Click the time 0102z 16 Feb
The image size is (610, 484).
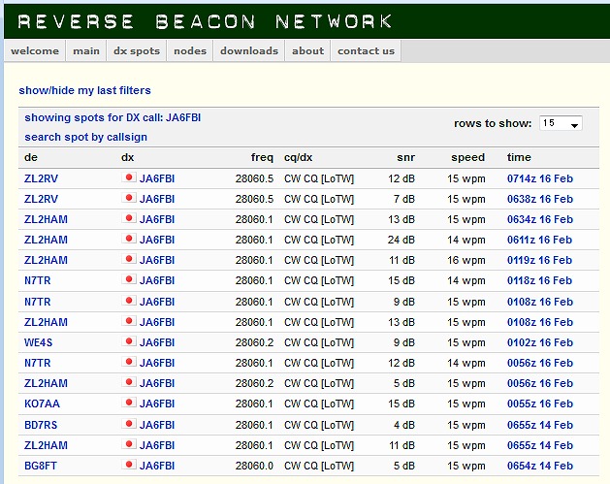tap(540, 342)
